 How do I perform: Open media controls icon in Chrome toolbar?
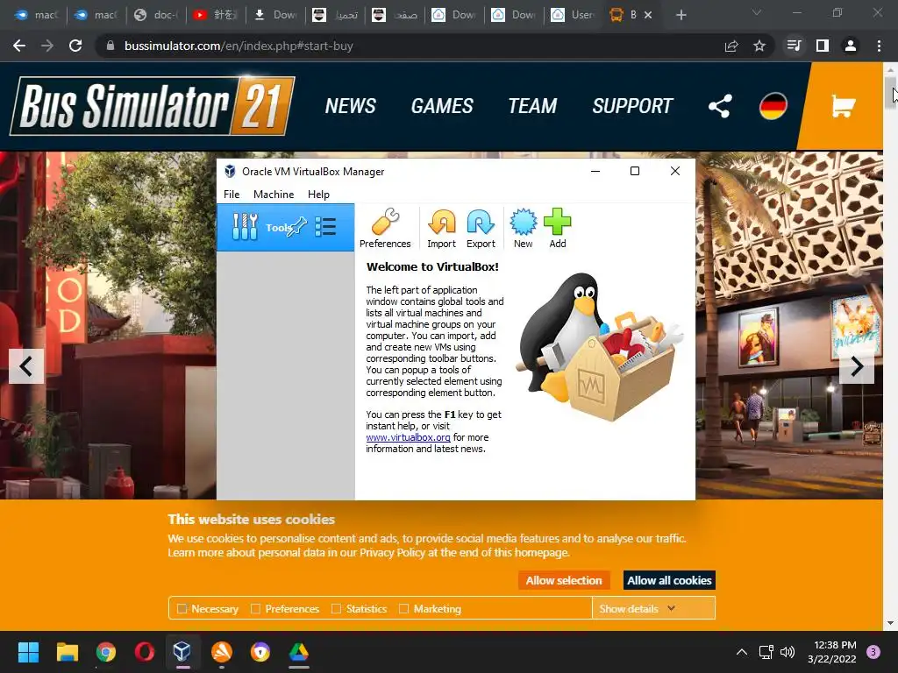tap(795, 46)
